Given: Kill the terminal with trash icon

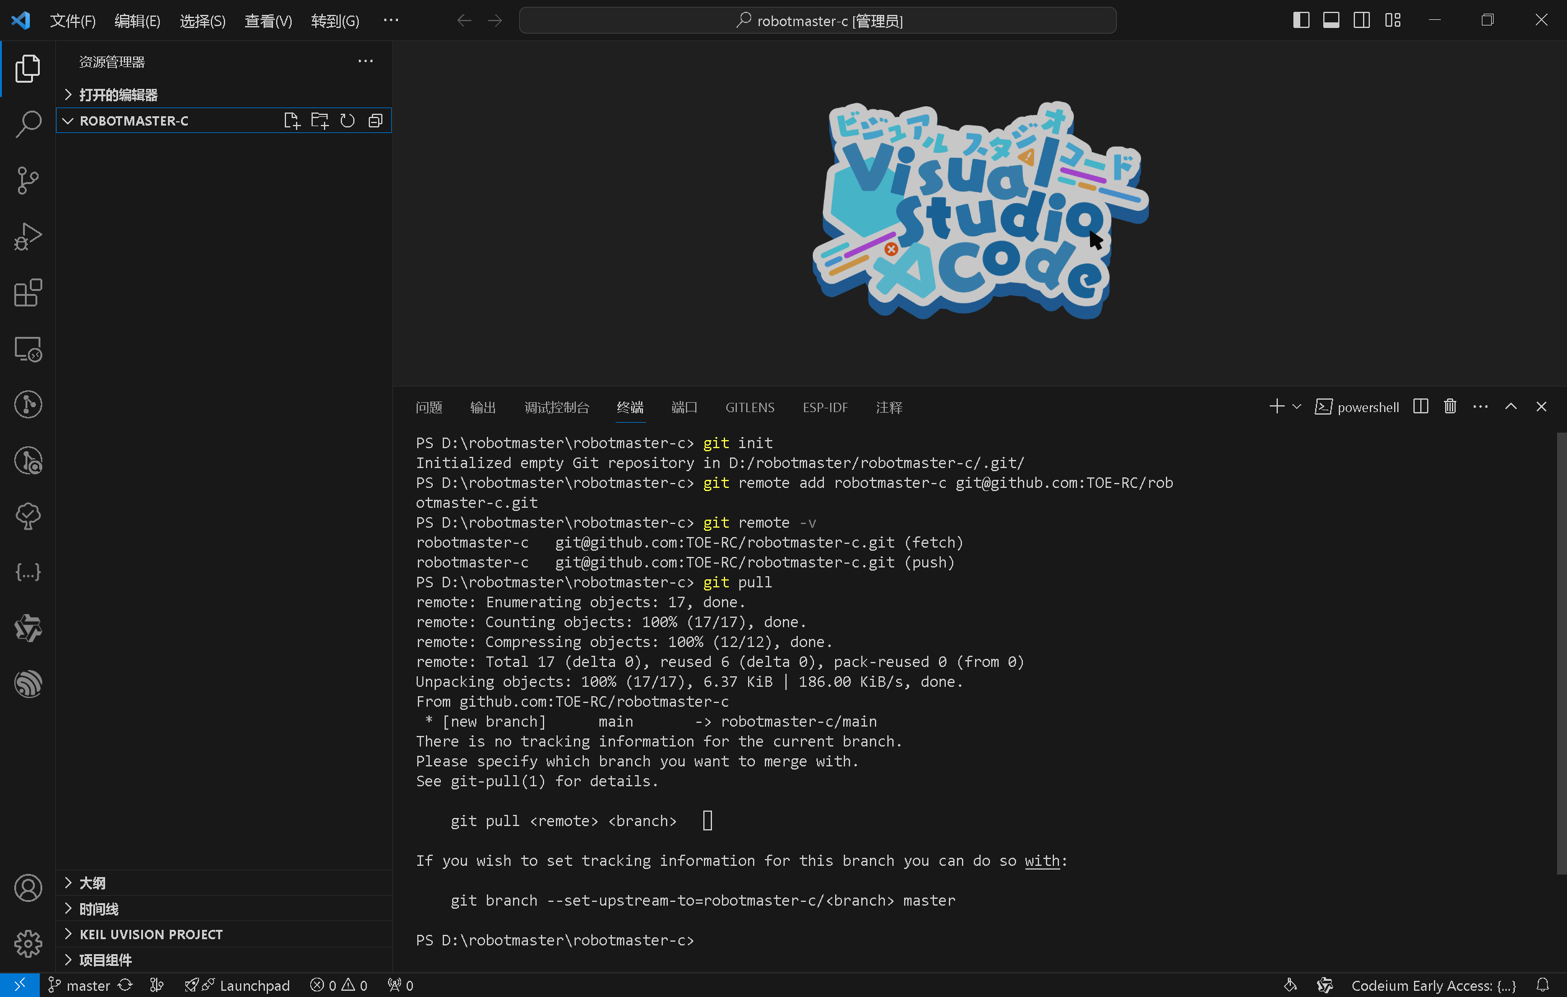Looking at the screenshot, I should coord(1450,407).
